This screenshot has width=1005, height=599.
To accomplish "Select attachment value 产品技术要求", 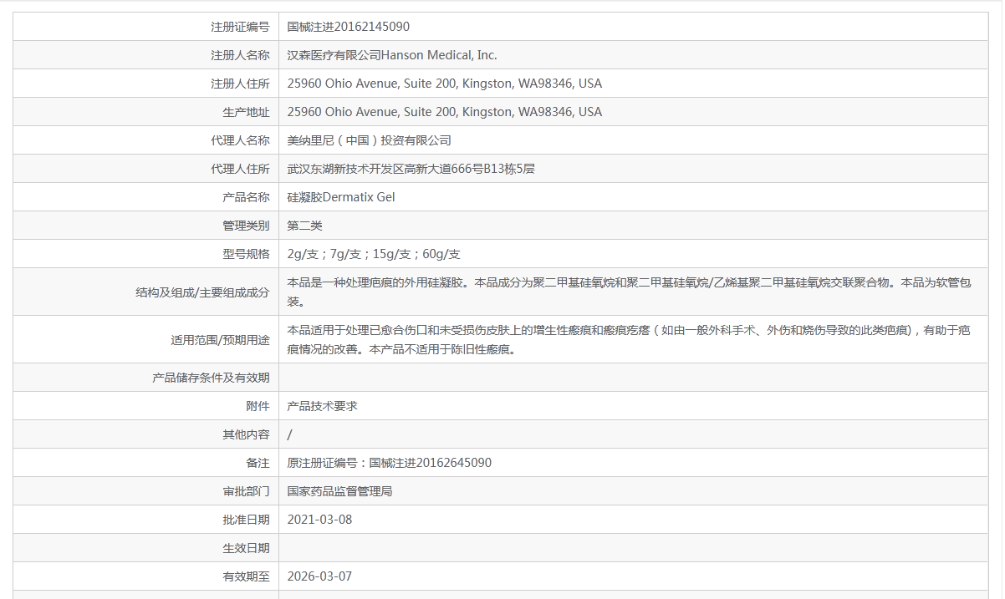I will click(x=323, y=406).
